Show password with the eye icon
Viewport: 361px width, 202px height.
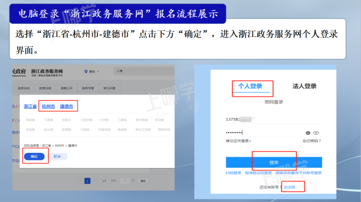316,133
